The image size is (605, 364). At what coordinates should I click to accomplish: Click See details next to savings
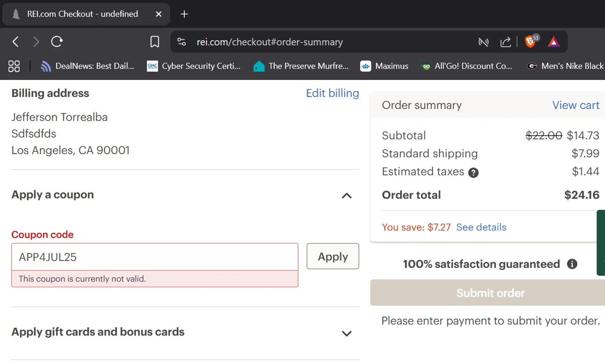[x=481, y=227]
